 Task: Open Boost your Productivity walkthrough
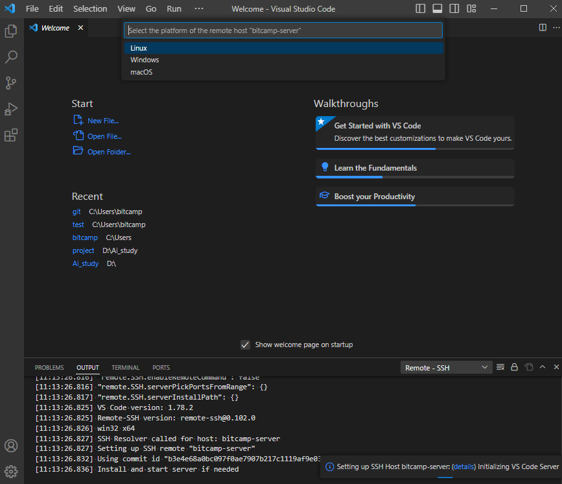pos(415,197)
